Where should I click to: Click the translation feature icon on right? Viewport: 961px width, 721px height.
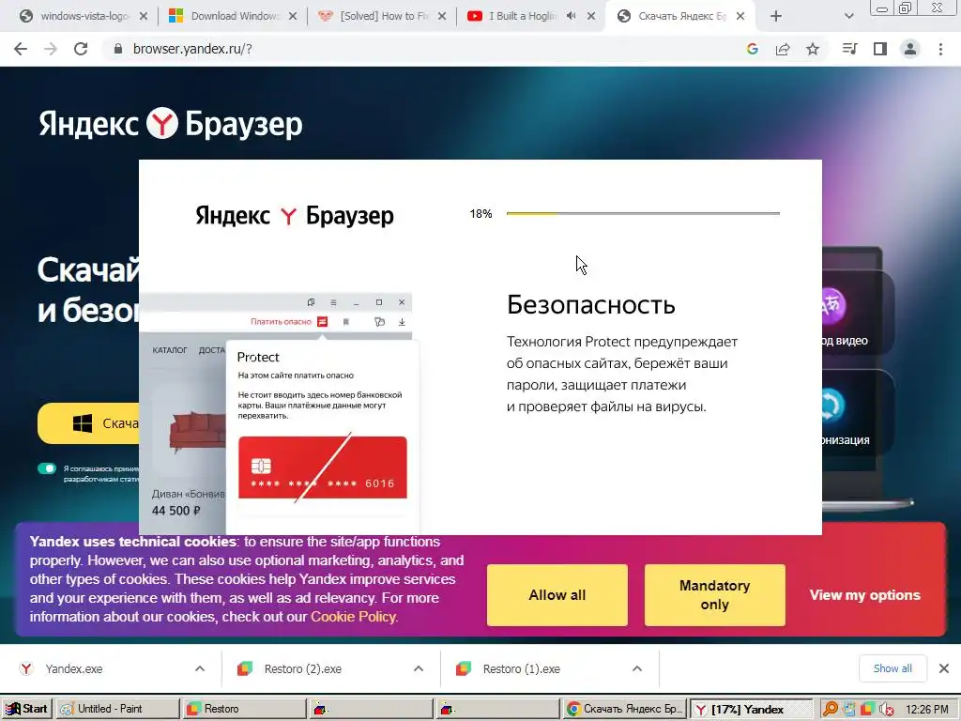click(x=833, y=305)
